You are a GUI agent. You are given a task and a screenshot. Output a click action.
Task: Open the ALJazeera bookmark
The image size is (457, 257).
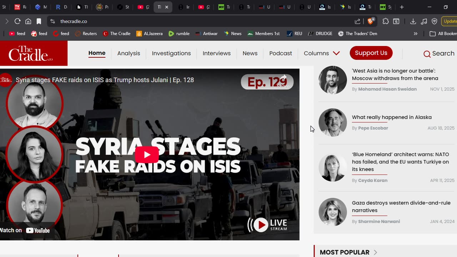pos(149,34)
